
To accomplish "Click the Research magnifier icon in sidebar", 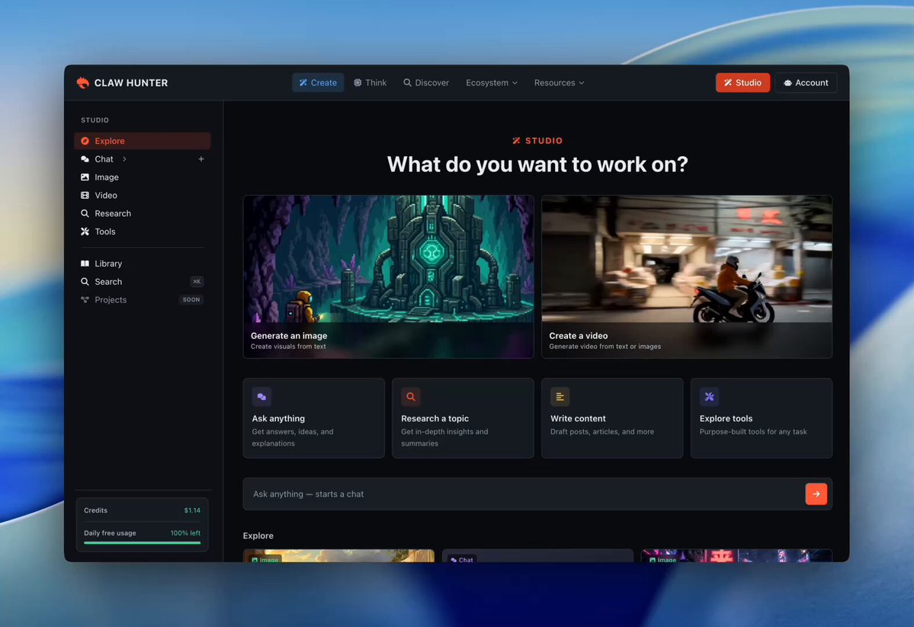I will 85,213.
